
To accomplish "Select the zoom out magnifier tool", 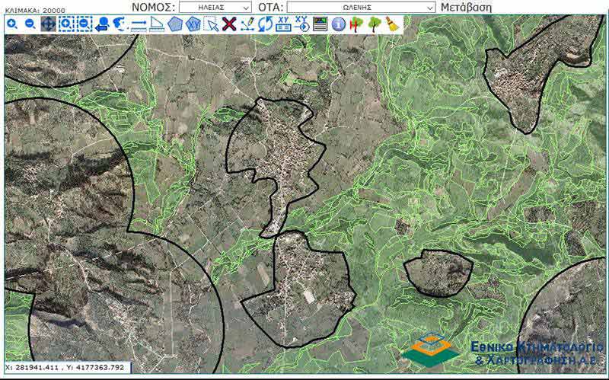I will pos(30,24).
